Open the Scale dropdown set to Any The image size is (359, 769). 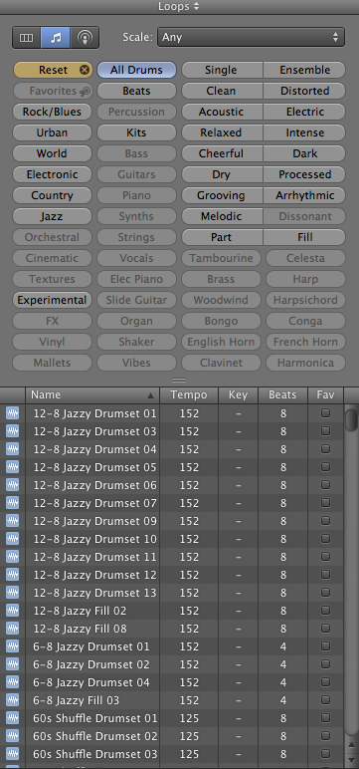pyautogui.click(x=251, y=37)
